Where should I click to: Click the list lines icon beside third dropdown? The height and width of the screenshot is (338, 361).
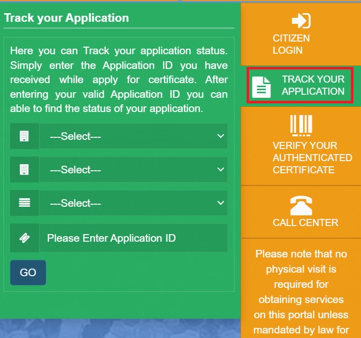[24, 203]
